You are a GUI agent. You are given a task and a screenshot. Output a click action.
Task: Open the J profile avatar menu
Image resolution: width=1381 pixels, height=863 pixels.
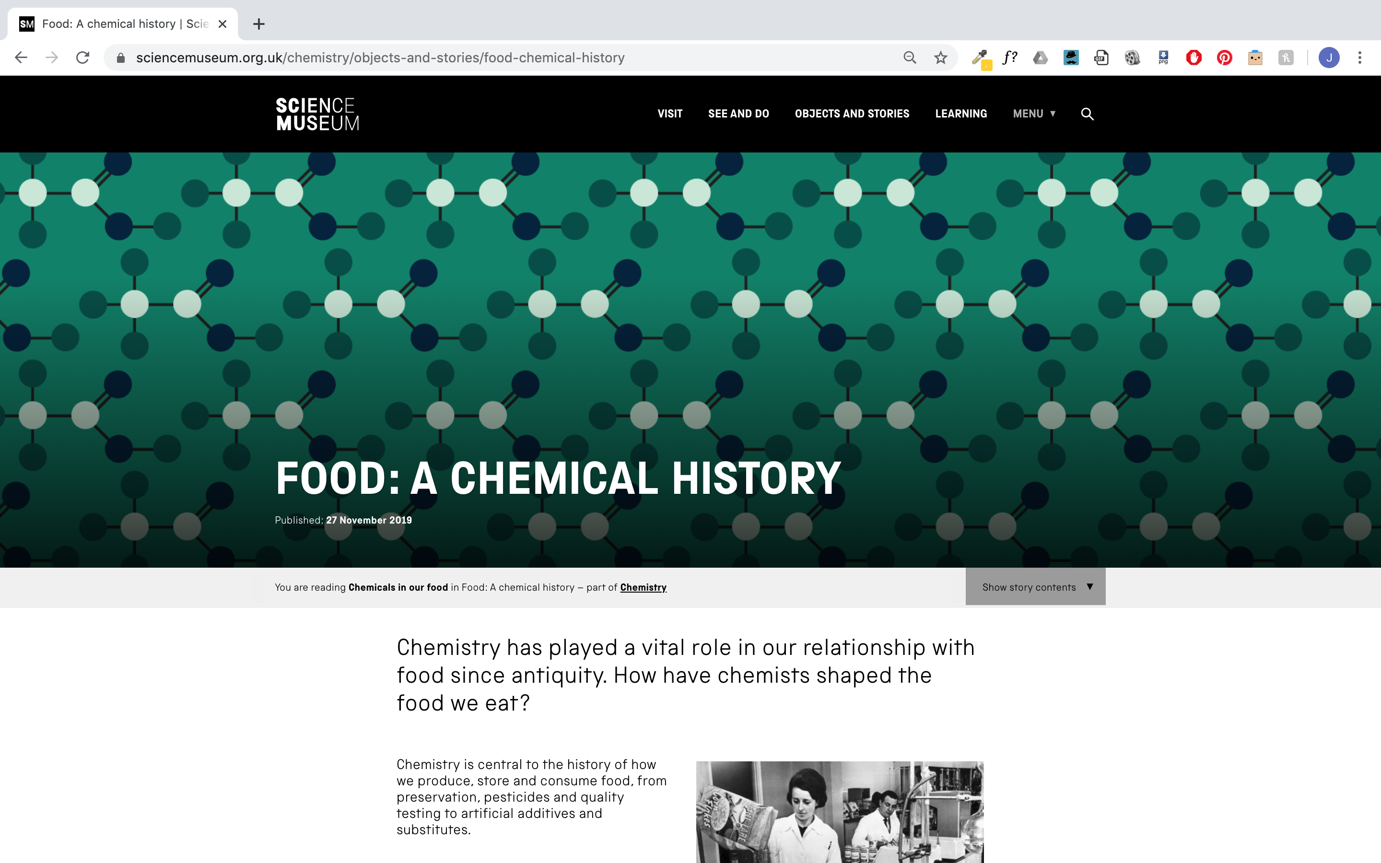pos(1329,58)
